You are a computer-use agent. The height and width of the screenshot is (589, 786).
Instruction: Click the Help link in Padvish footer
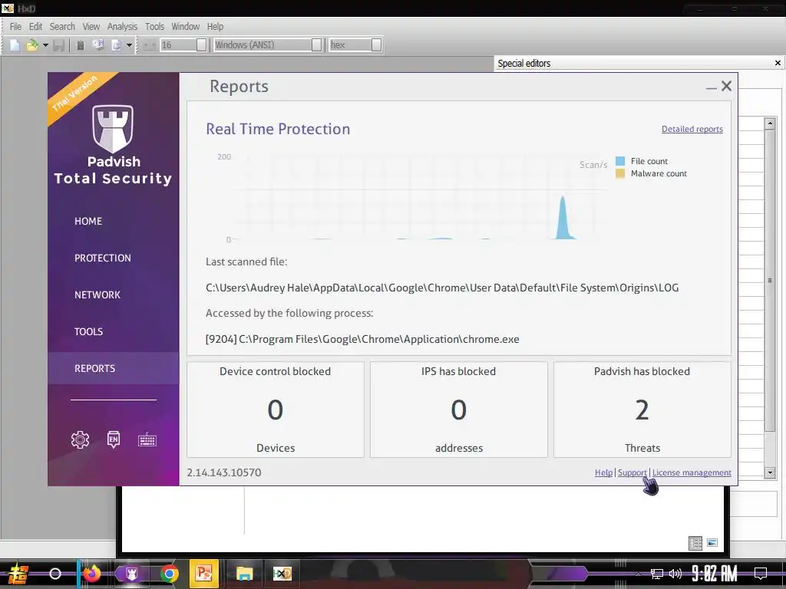(603, 472)
